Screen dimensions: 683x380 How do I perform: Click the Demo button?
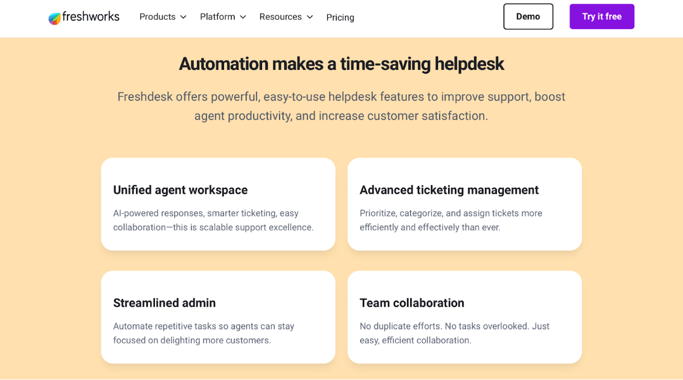[x=528, y=16]
